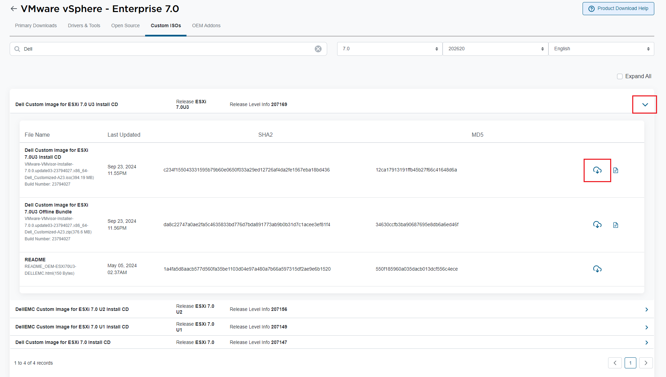The width and height of the screenshot is (666, 377).
Task: Download the Dell 7.0U3 Install CD ISO
Action: tap(597, 170)
